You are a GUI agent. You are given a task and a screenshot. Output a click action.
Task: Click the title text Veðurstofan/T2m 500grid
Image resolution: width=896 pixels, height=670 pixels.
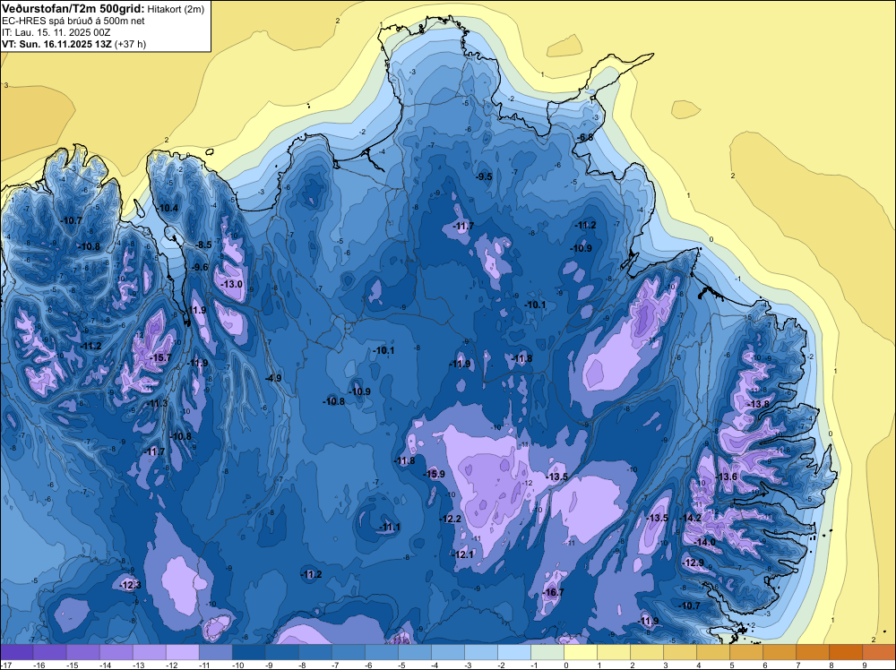[72, 8]
